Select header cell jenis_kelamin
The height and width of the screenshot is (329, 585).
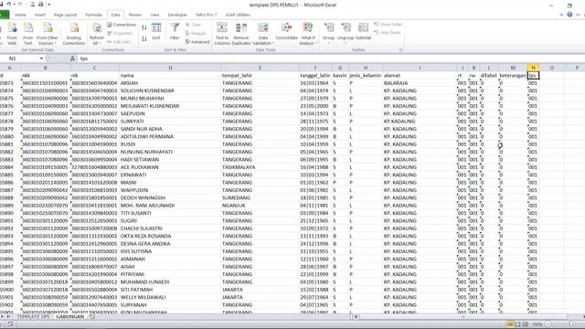pos(366,75)
